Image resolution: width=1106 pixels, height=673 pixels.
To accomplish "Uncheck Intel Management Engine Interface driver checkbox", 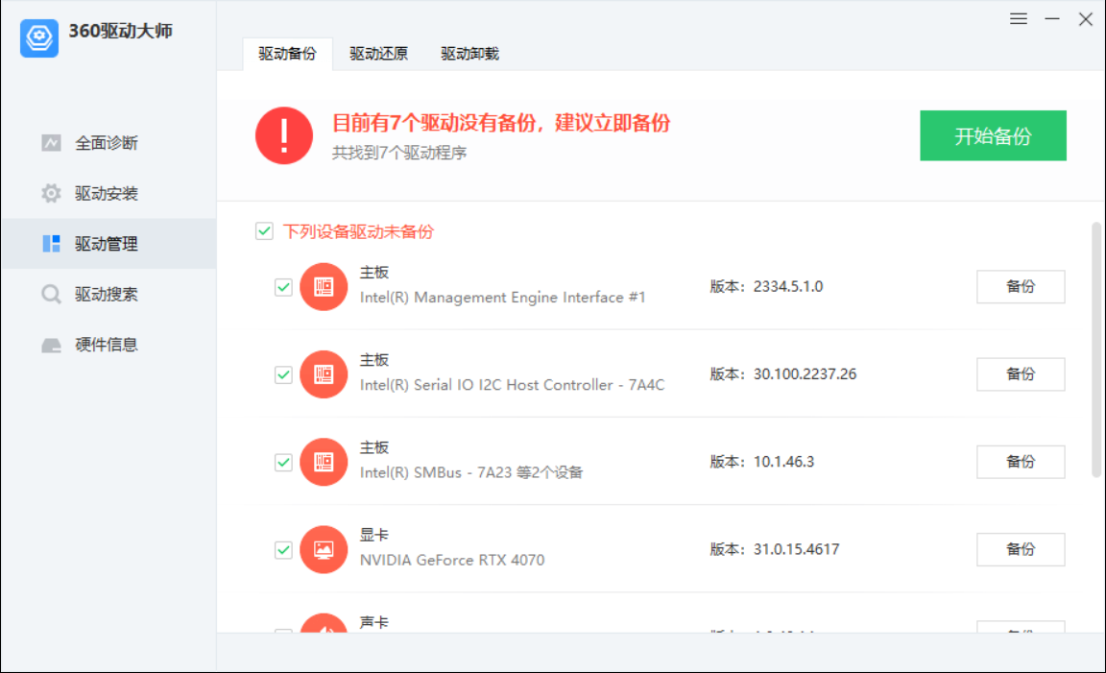I will [x=283, y=287].
